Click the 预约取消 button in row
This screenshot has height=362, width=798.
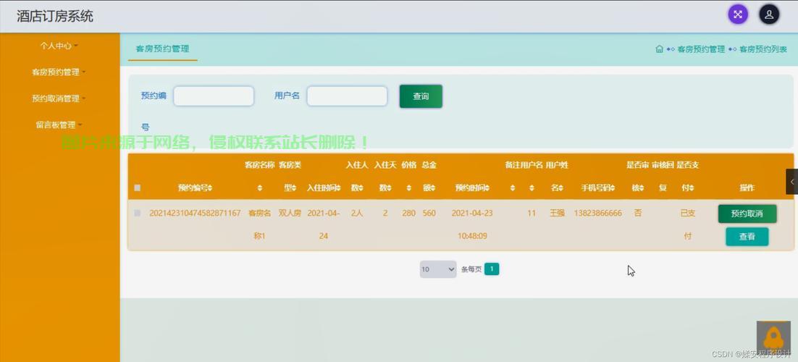tap(747, 214)
